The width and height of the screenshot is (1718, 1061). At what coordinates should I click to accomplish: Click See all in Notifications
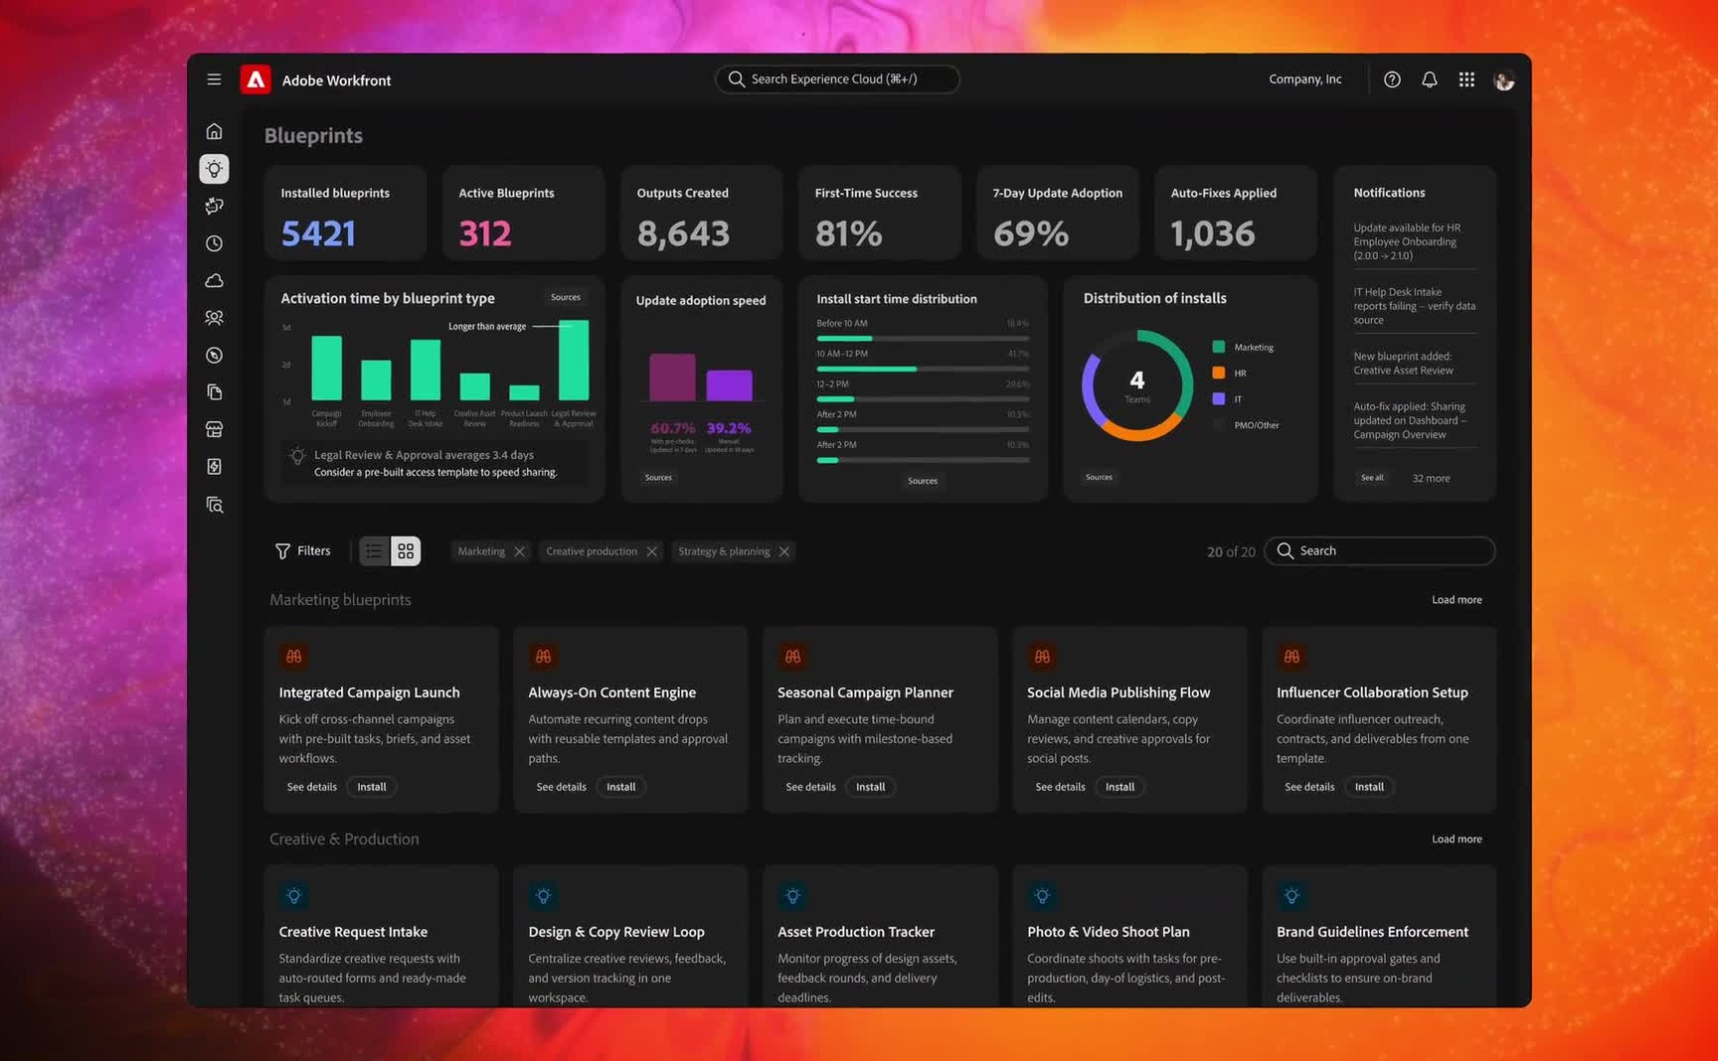1372,478
